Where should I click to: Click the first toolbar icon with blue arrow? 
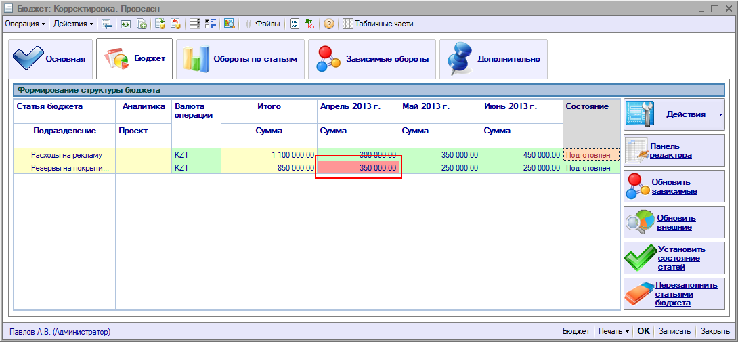(x=107, y=24)
